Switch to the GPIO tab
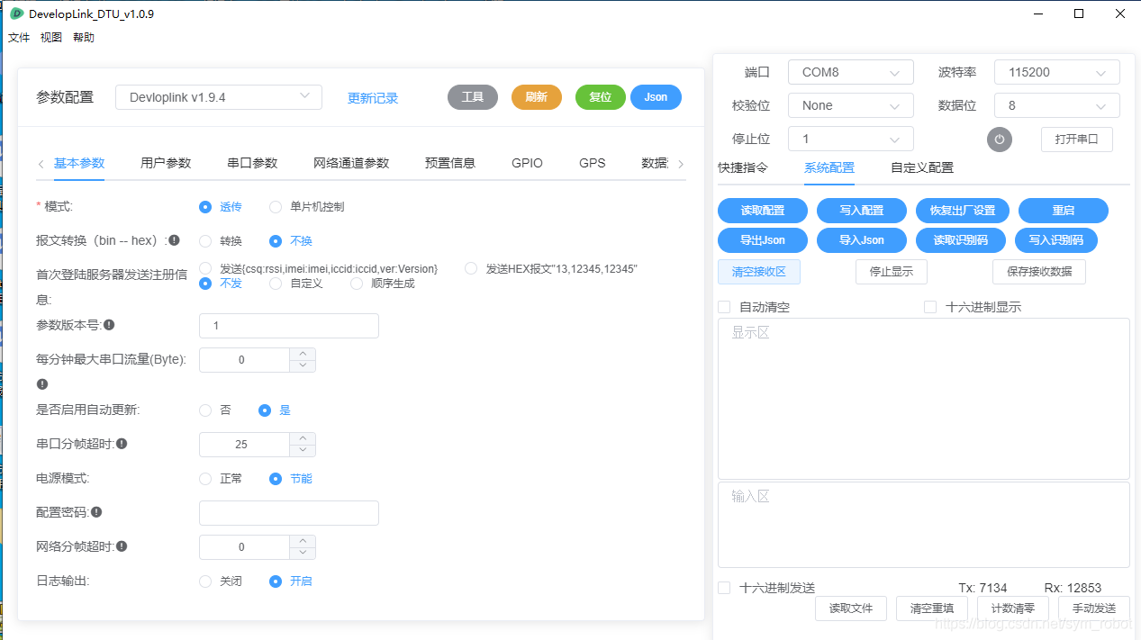 click(x=527, y=163)
